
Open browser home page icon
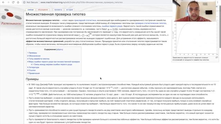(x=18, y=2)
